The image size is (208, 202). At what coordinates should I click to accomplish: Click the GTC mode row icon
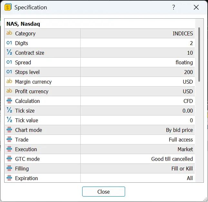(9, 159)
